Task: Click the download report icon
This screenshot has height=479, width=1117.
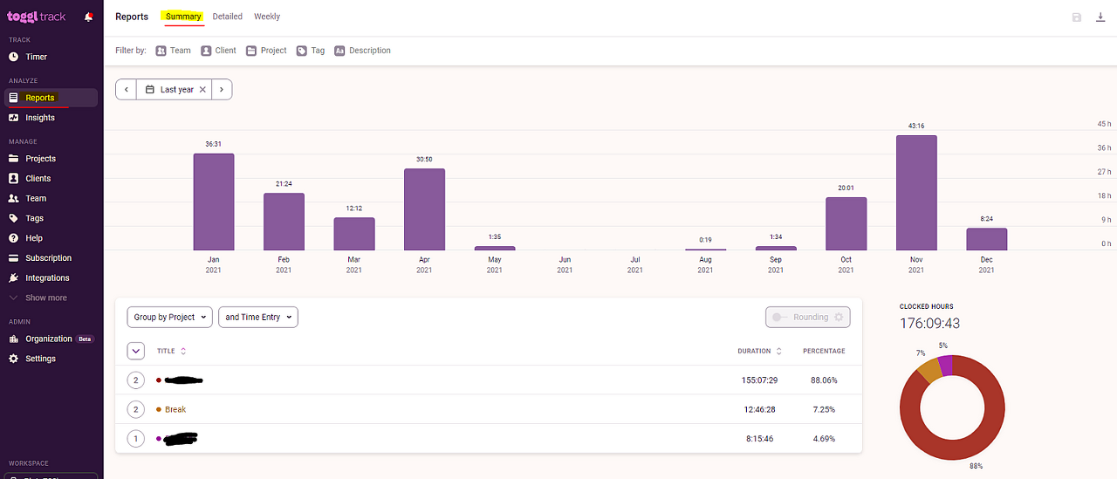Action: point(1100,17)
